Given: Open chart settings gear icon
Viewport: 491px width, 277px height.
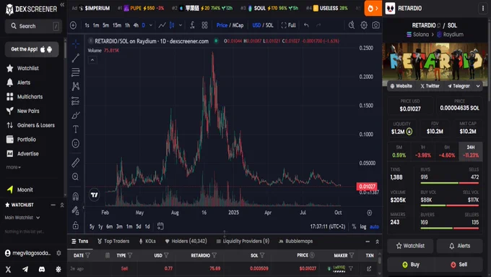Looking at the screenshot, I should click(x=363, y=25).
